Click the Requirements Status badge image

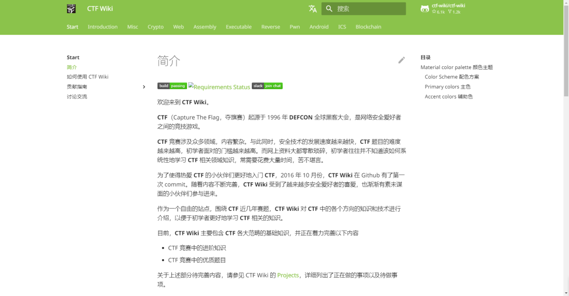coord(219,87)
